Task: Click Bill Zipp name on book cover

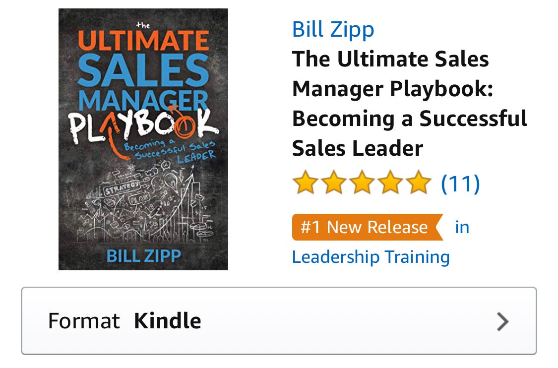Action: tap(144, 256)
